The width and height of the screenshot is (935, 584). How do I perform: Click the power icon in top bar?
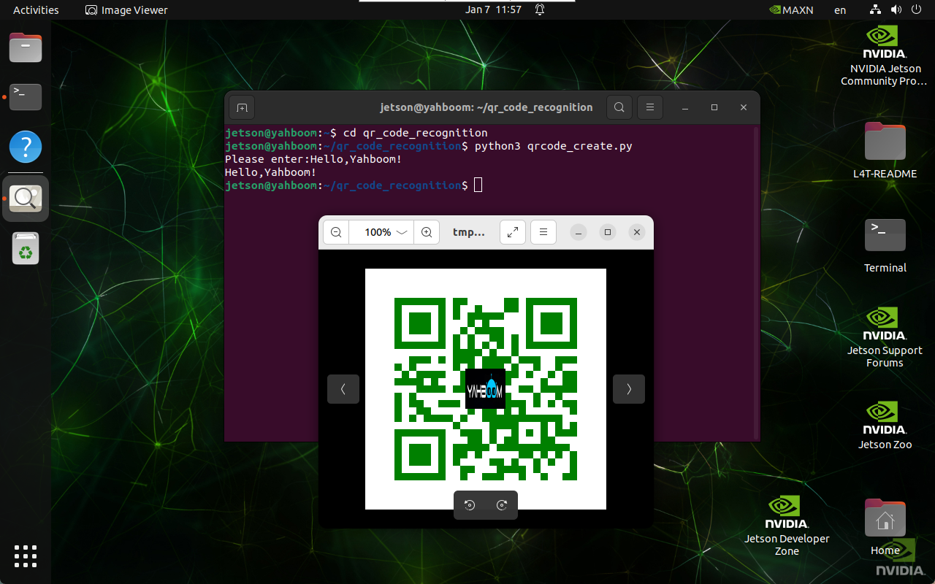pos(916,9)
